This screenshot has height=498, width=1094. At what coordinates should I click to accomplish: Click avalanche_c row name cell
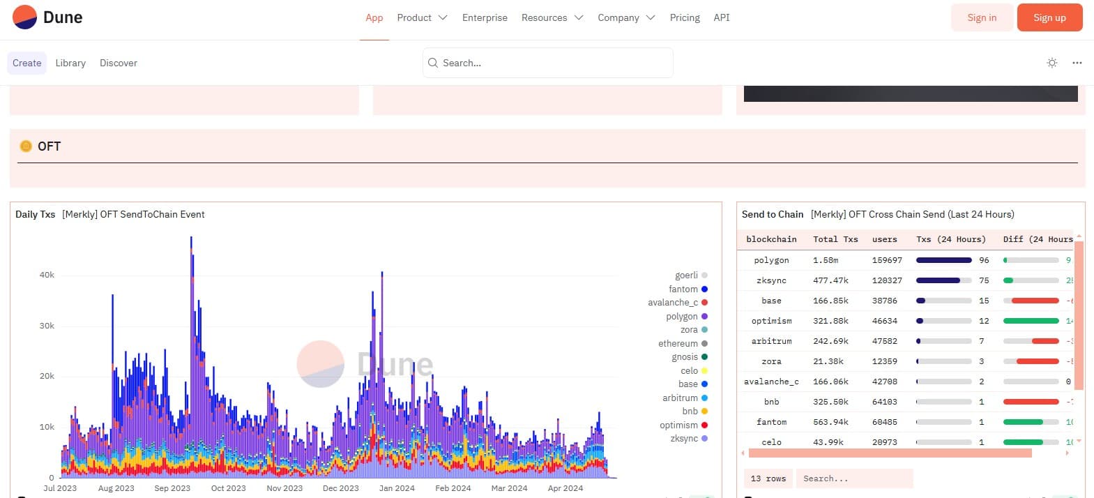coord(771,382)
